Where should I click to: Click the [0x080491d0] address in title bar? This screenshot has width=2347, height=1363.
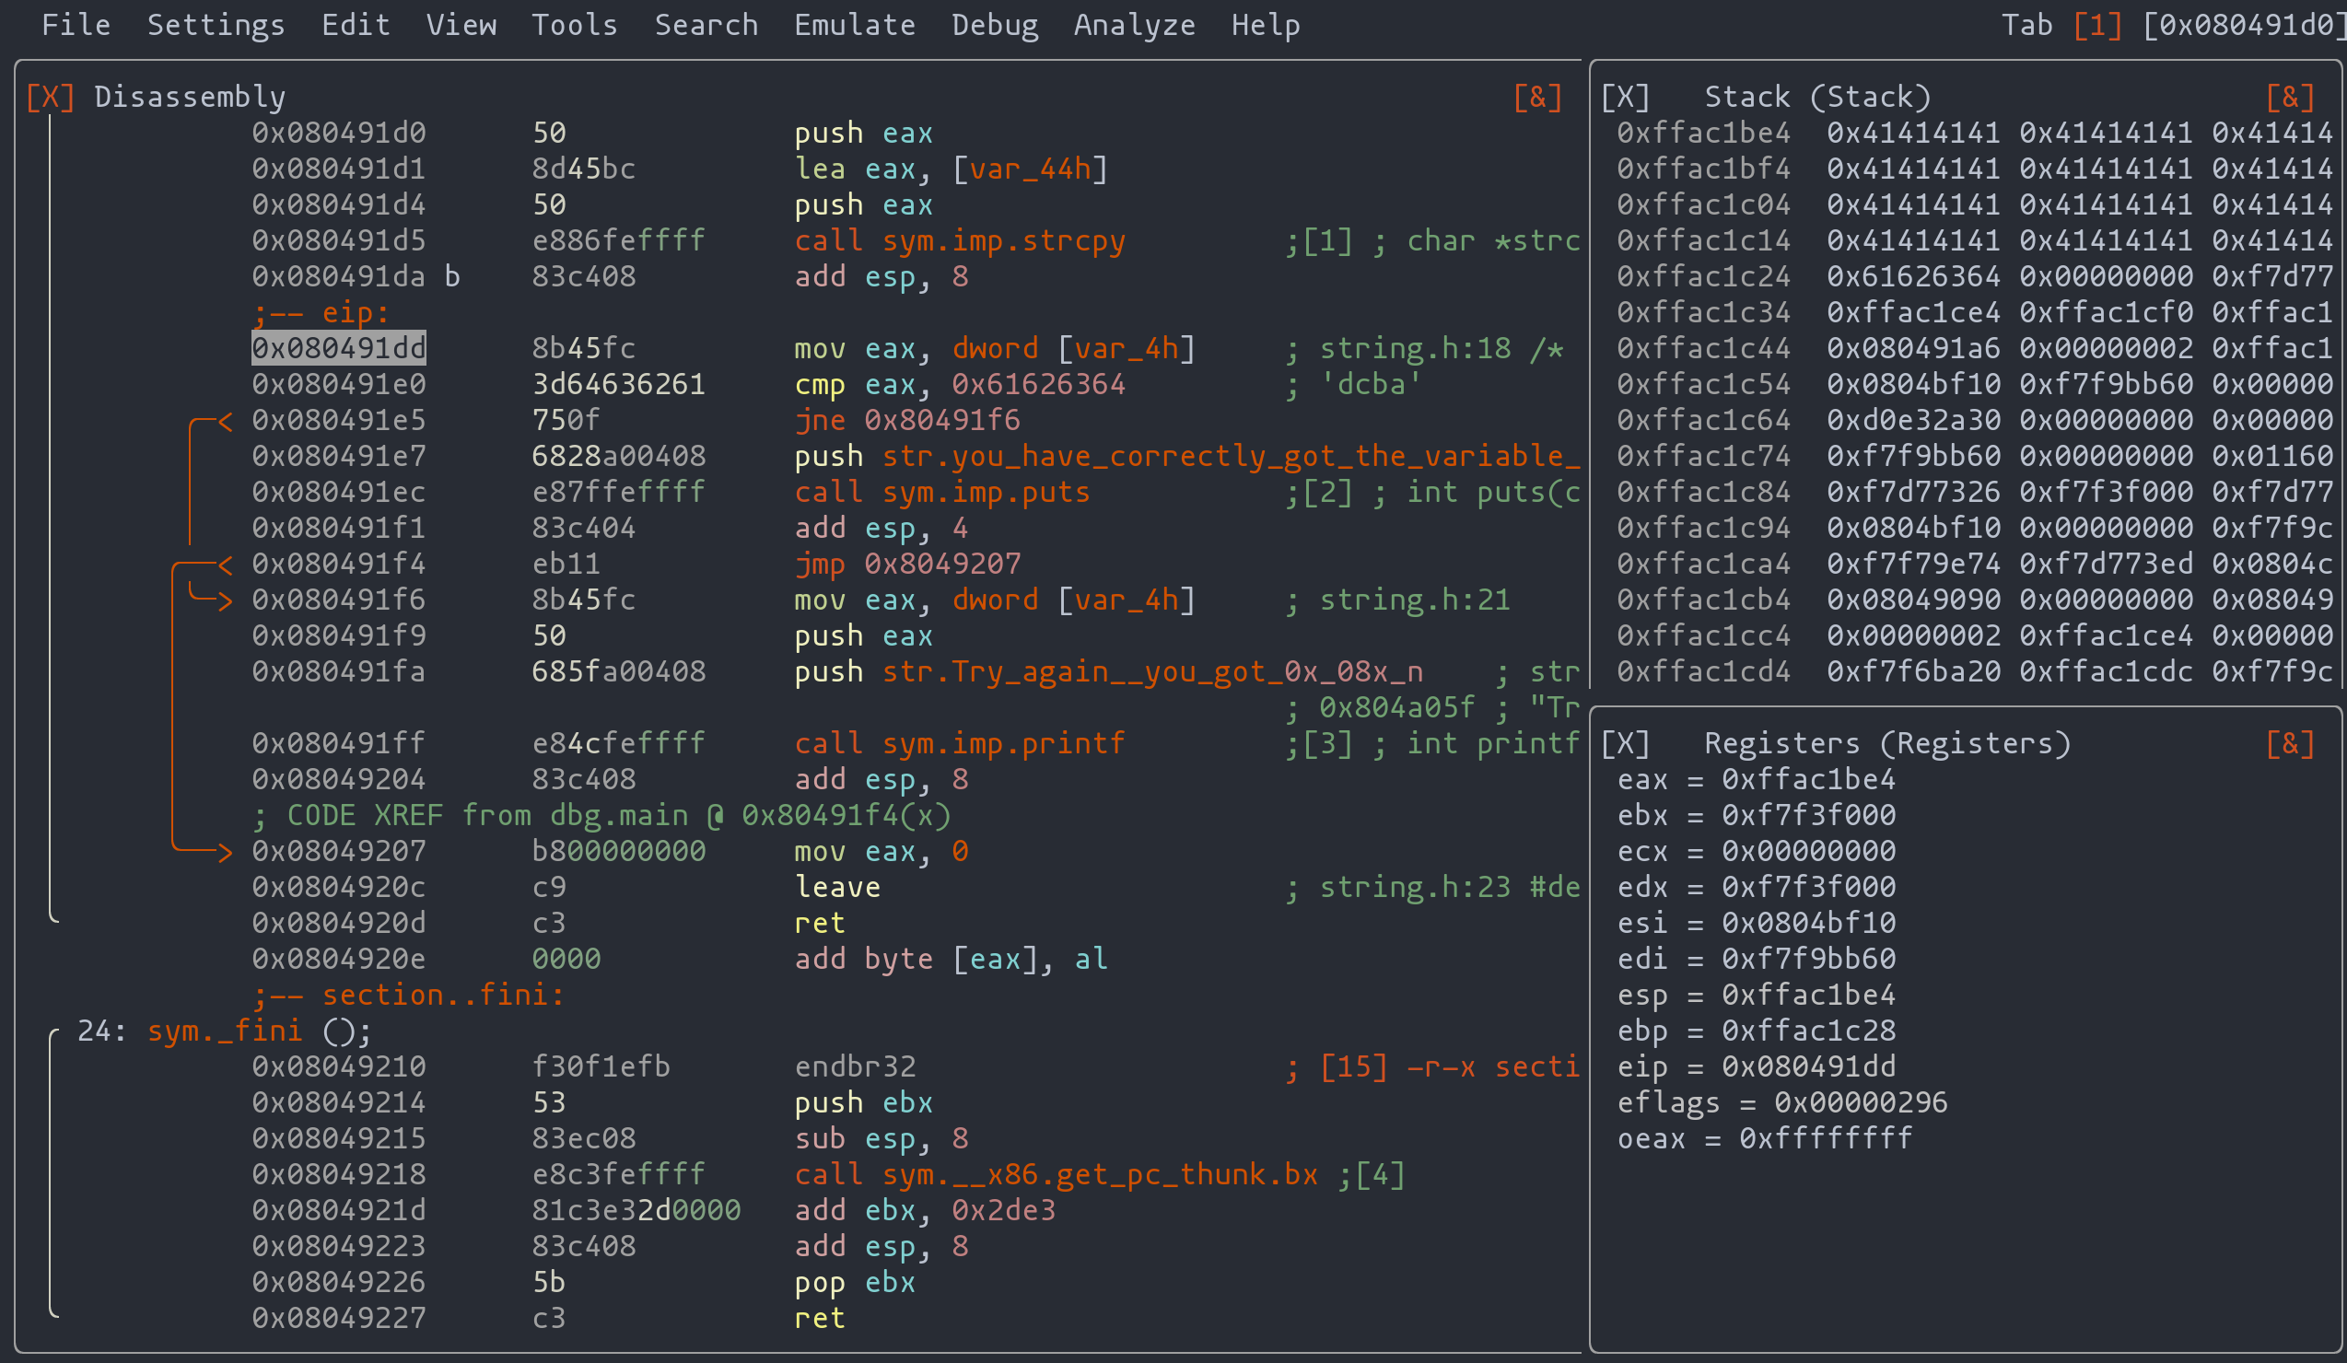coord(2245,25)
